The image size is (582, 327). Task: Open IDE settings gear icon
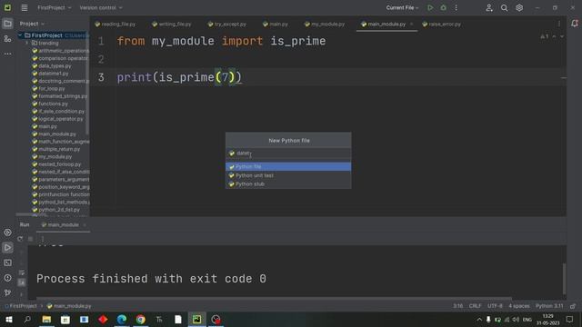pyautogui.click(x=519, y=7)
